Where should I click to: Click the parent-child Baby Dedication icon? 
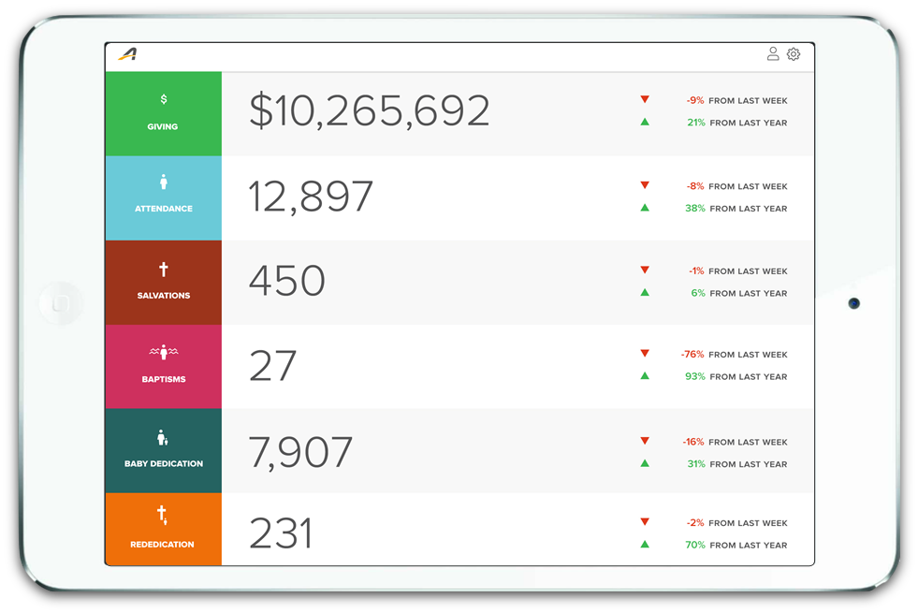pos(162,437)
